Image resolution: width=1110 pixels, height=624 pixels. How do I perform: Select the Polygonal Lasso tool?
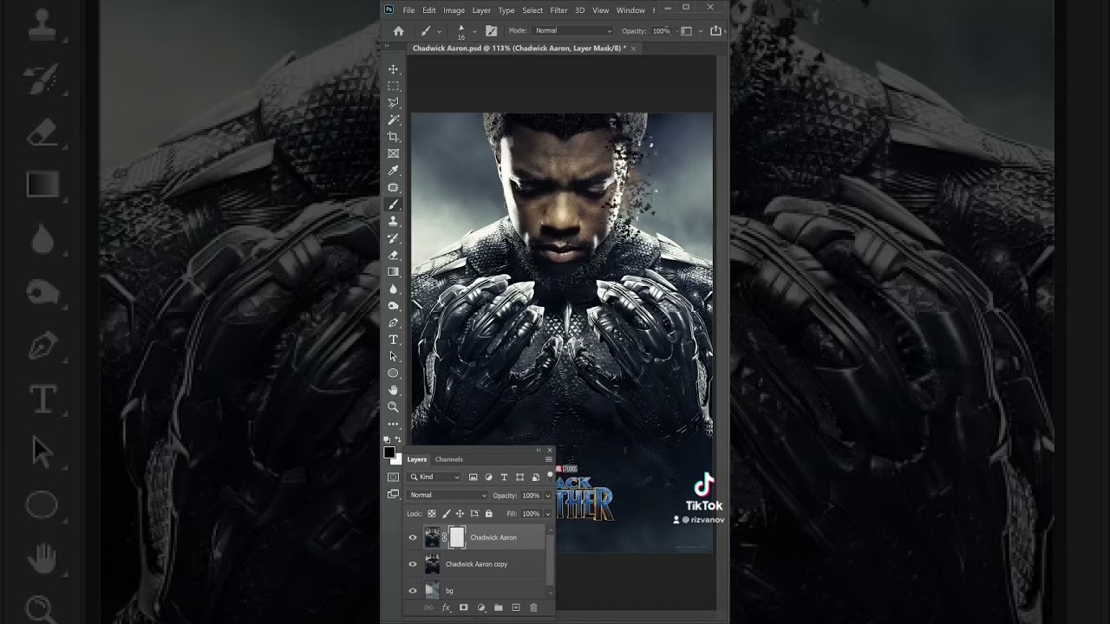tap(393, 103)
